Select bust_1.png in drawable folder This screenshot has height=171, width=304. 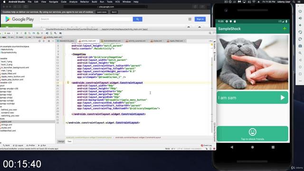click(6, 61)
